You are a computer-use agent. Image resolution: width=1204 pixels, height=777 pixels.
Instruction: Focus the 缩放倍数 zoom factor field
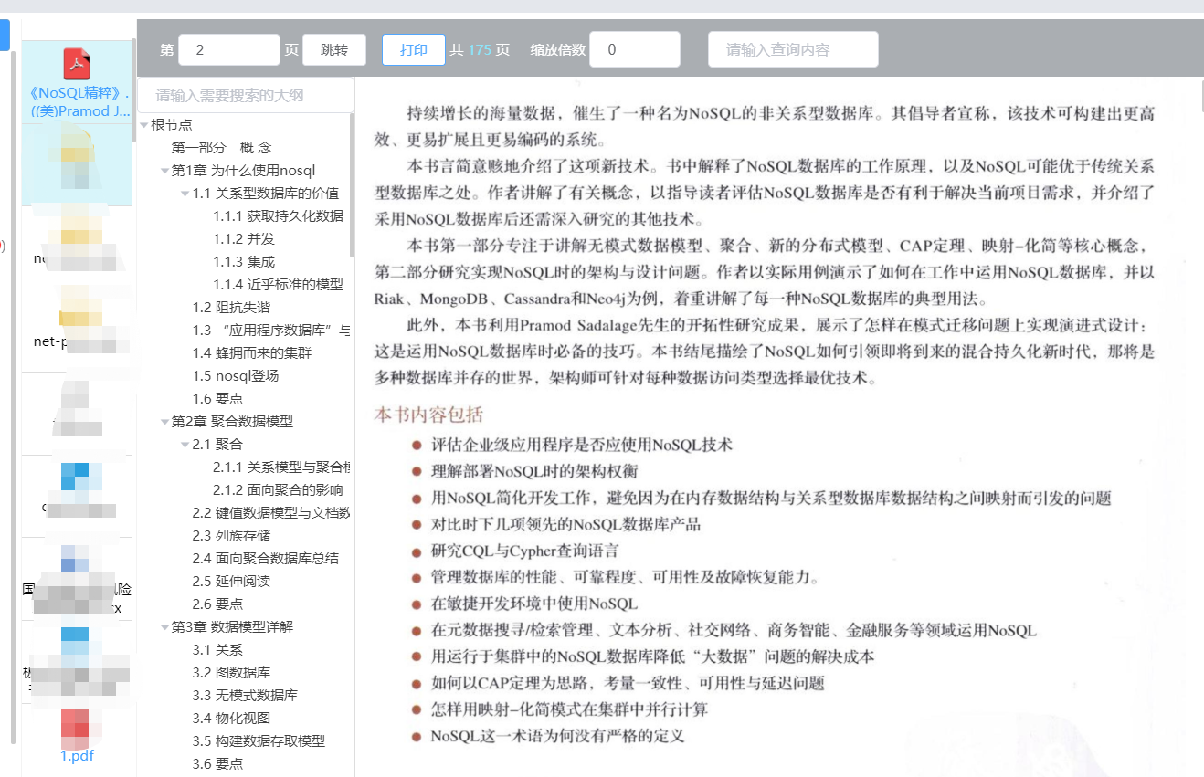pyautogui.click(x=635, y=49)
